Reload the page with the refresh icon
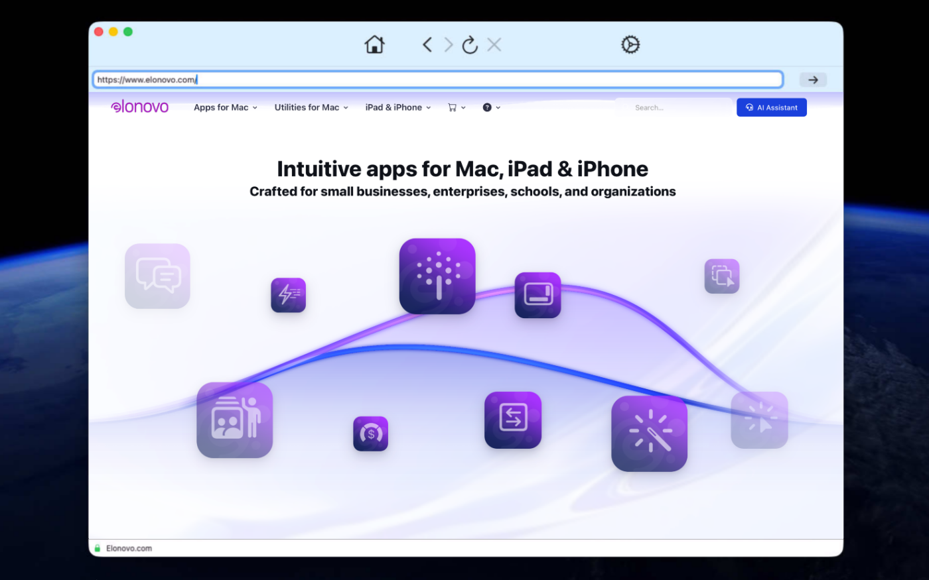The height and width of the screenshot is (580, 929). [470, 44]
